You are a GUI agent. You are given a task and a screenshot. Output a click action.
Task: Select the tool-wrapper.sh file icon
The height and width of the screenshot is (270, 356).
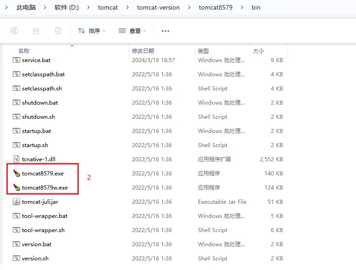(16, 230)
